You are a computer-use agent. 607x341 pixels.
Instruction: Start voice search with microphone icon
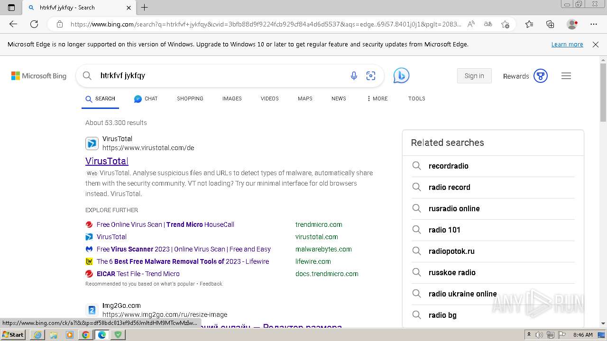pos(354,76)
